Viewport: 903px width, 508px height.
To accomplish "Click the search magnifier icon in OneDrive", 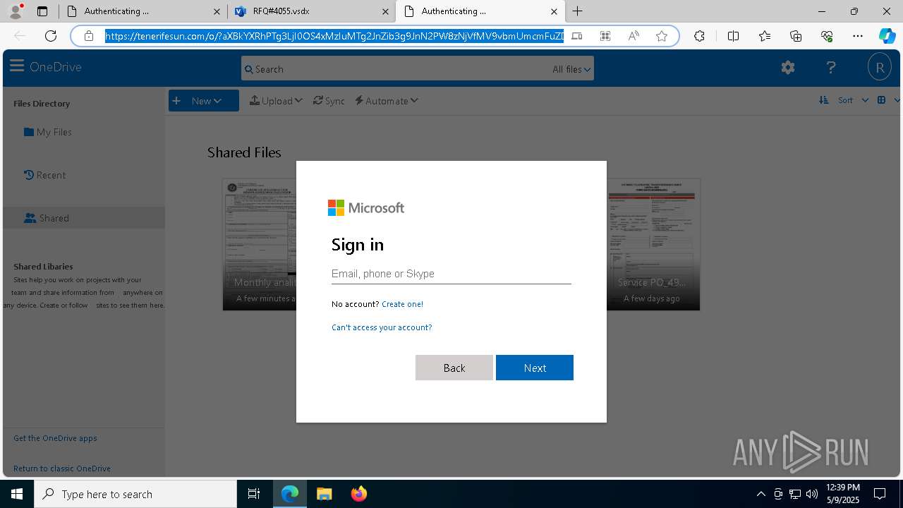I will [x=248, y=69].
